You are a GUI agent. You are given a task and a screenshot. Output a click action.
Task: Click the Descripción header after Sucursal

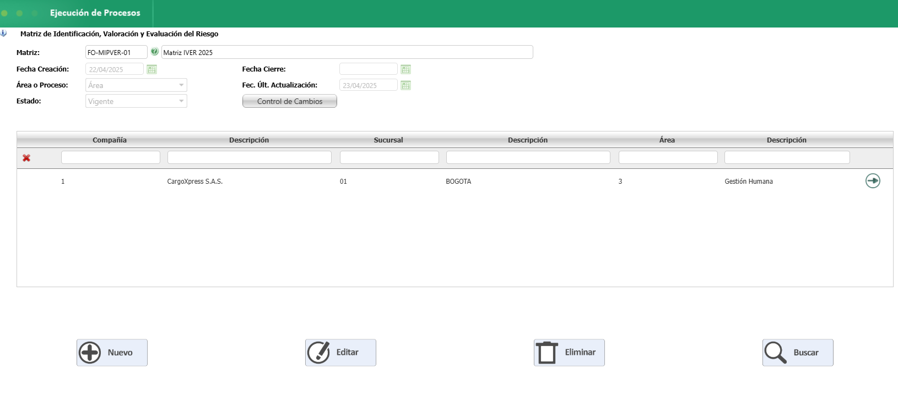pos(528,140)
